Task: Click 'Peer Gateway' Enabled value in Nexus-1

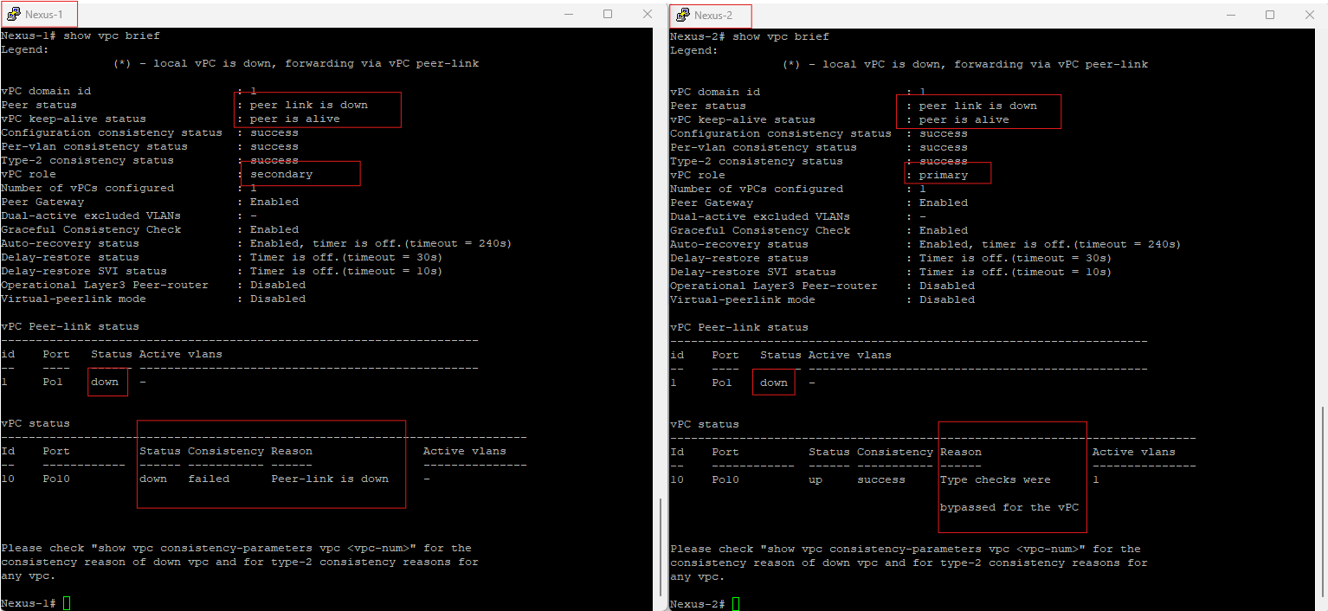Action: pos(274,202)
